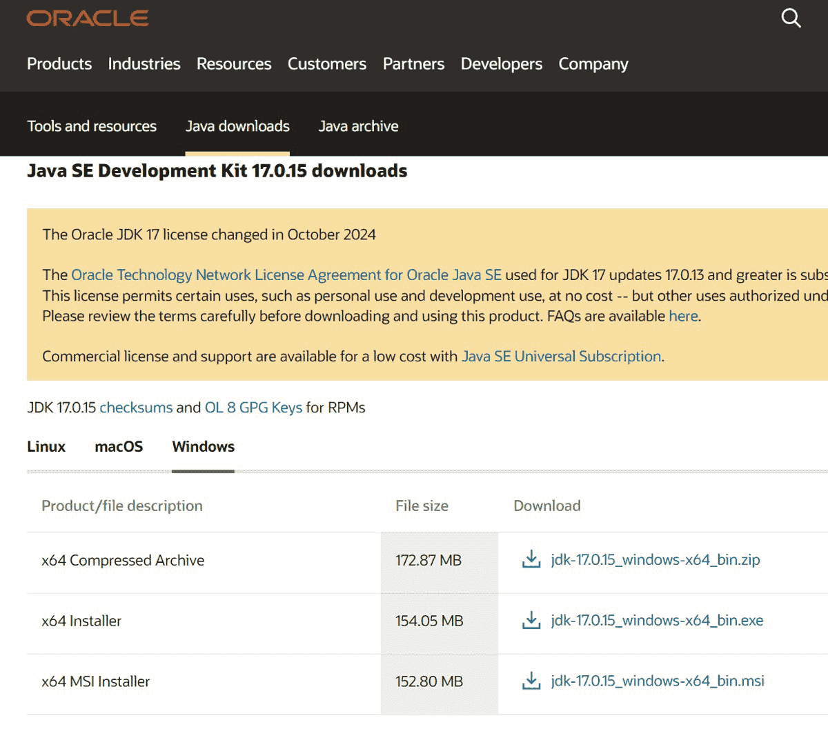Open the Industries menu
Viewport: 828px width, 729px height.
pyautogui.click(x=144, y=64)
